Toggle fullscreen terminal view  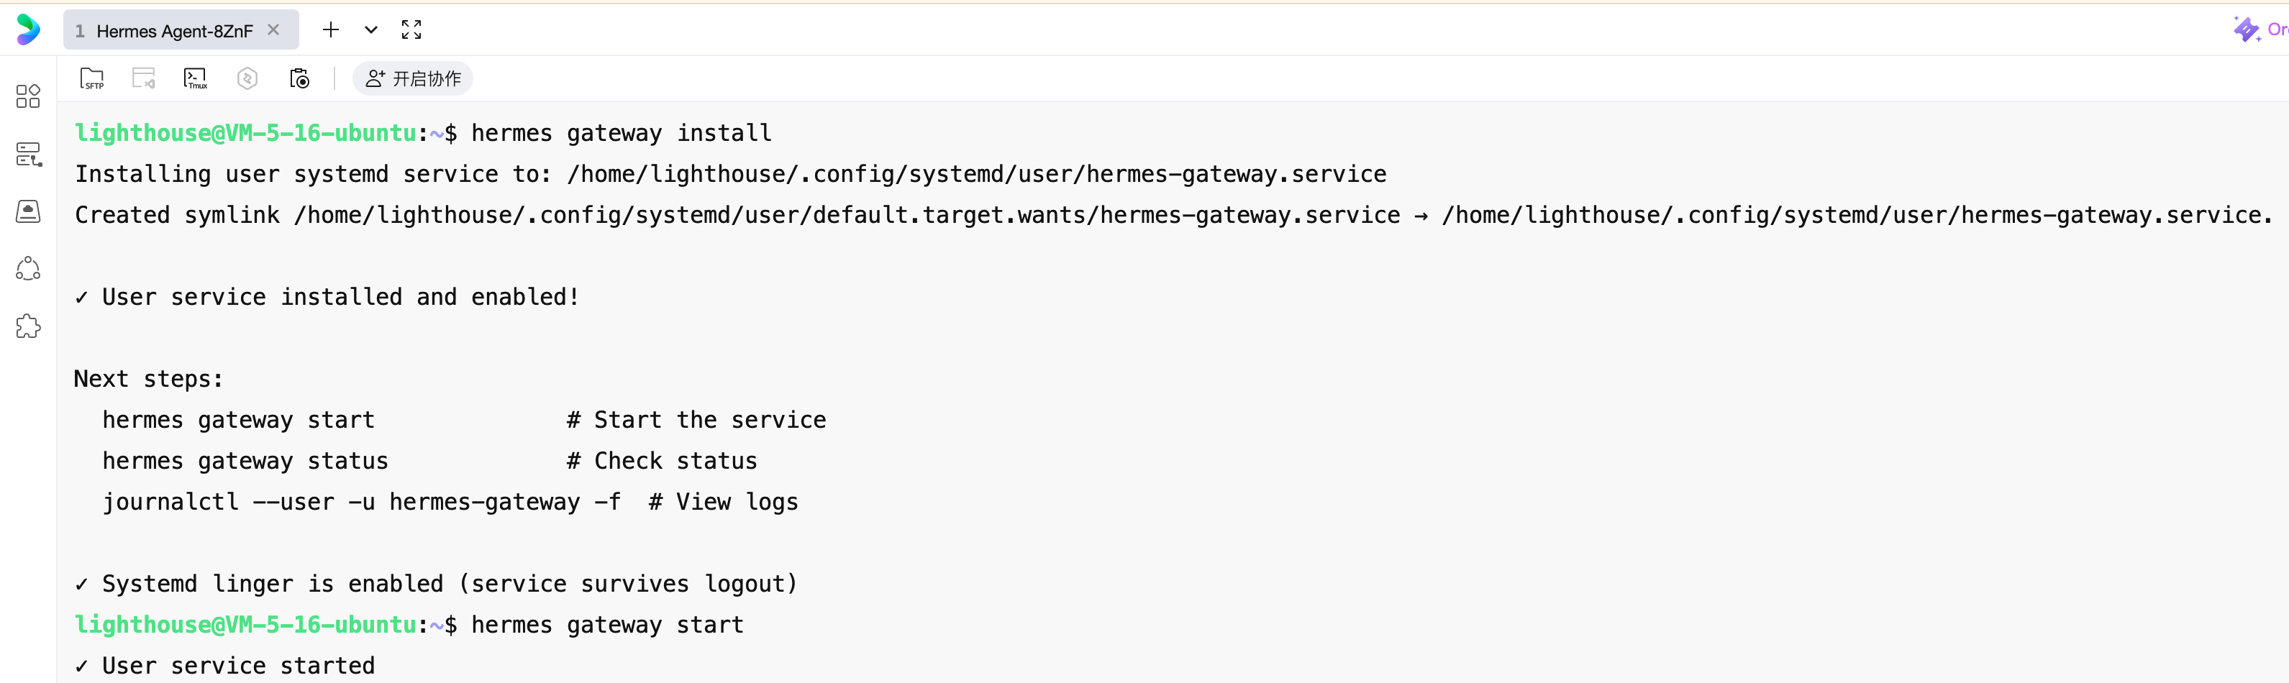click(x=411, y=30)
